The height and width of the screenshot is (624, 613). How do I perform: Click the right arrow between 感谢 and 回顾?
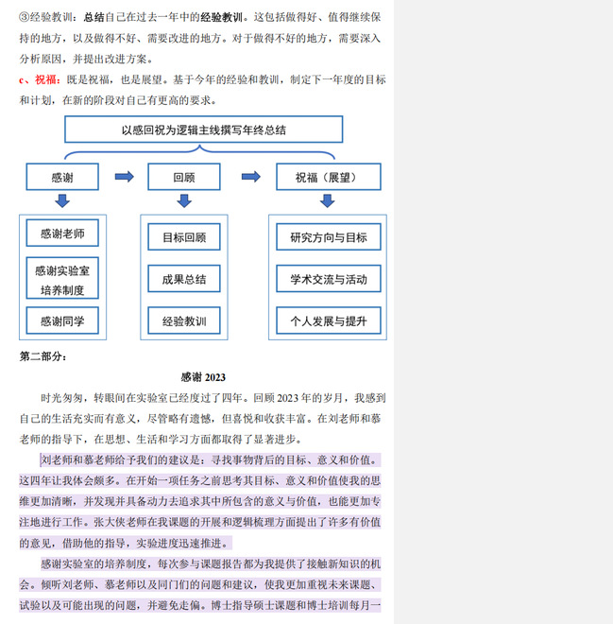click(x=124, y=177)
